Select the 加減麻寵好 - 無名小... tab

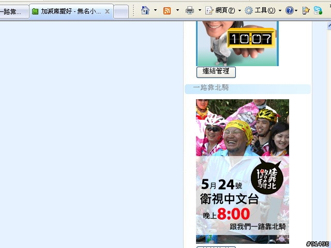[71, 11]
